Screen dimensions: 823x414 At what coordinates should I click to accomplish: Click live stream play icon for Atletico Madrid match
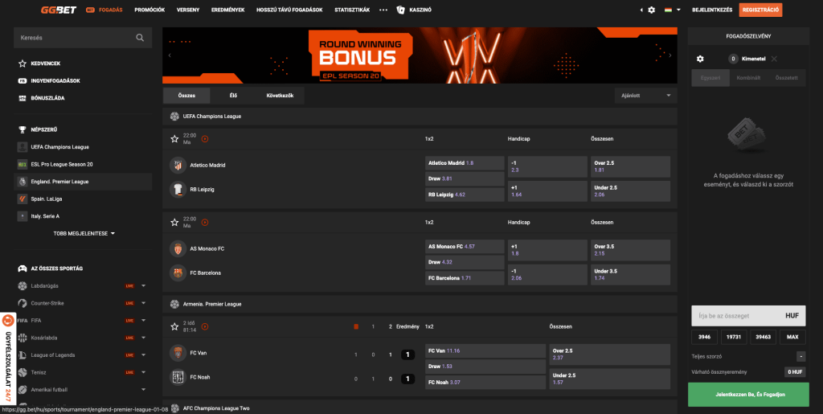pos(205,138)
